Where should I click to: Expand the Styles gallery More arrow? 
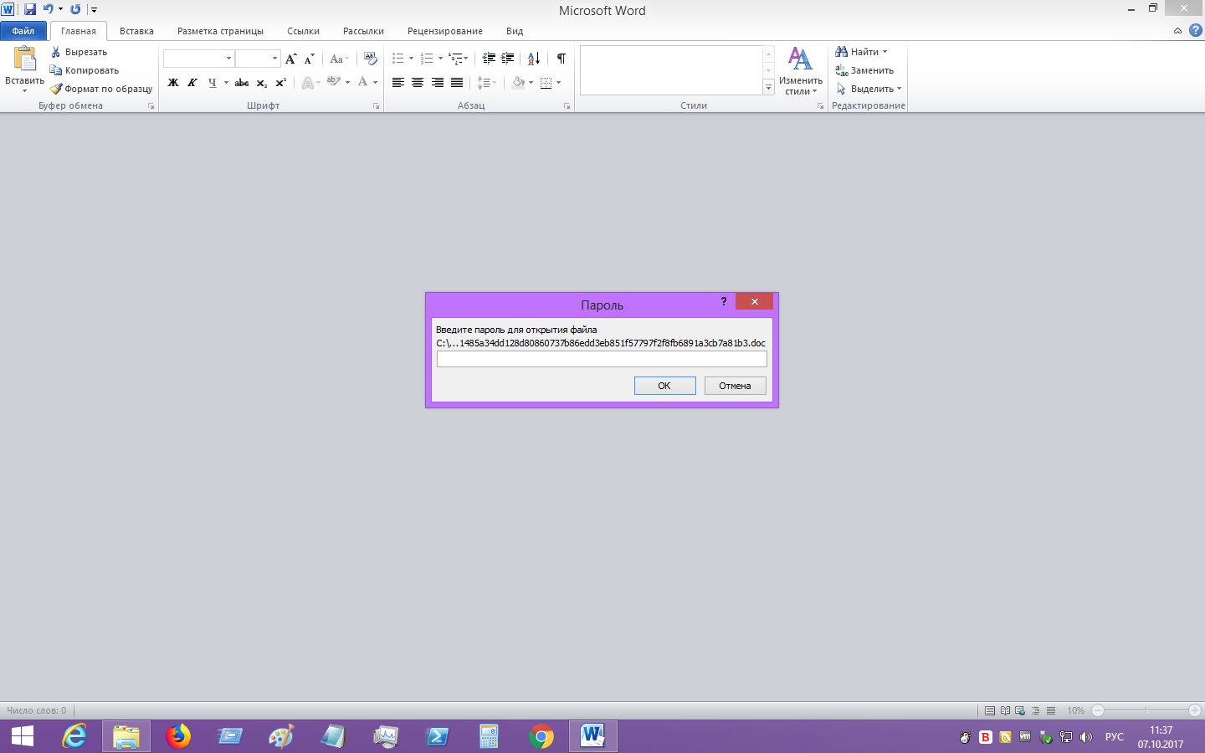[768, 87]
